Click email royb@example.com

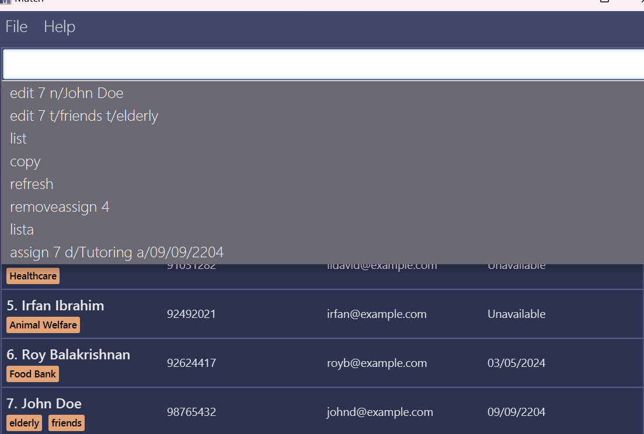click(377, 363)
